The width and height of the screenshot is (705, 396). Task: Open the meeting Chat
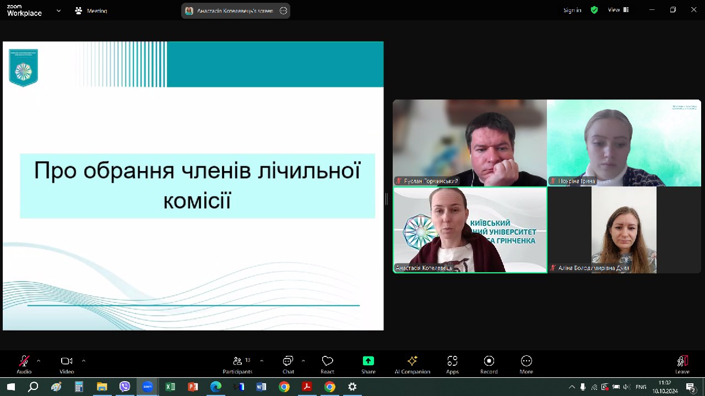point(288,364)
